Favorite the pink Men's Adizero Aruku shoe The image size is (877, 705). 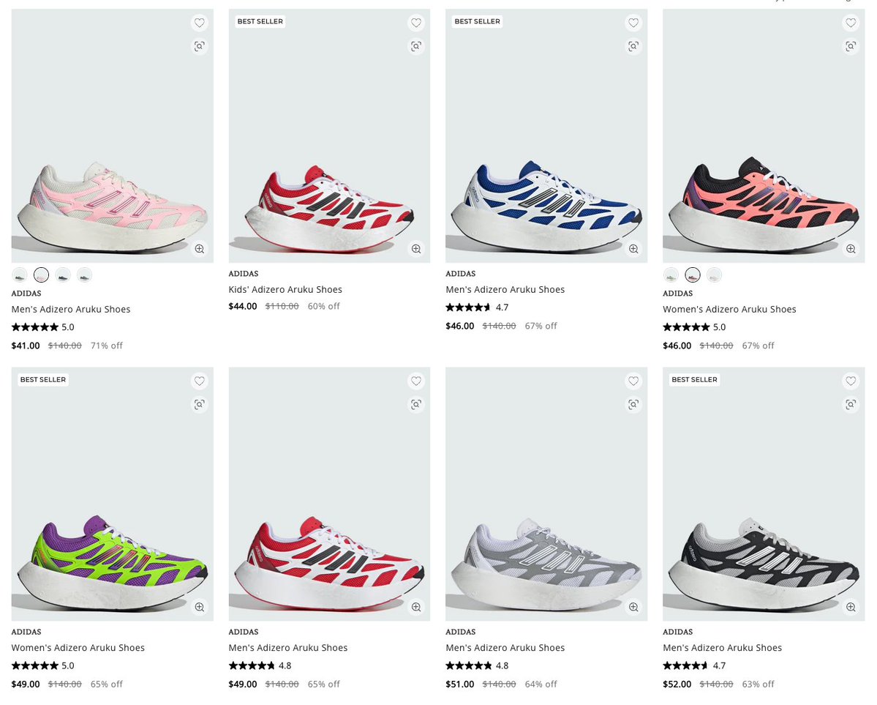199,23
